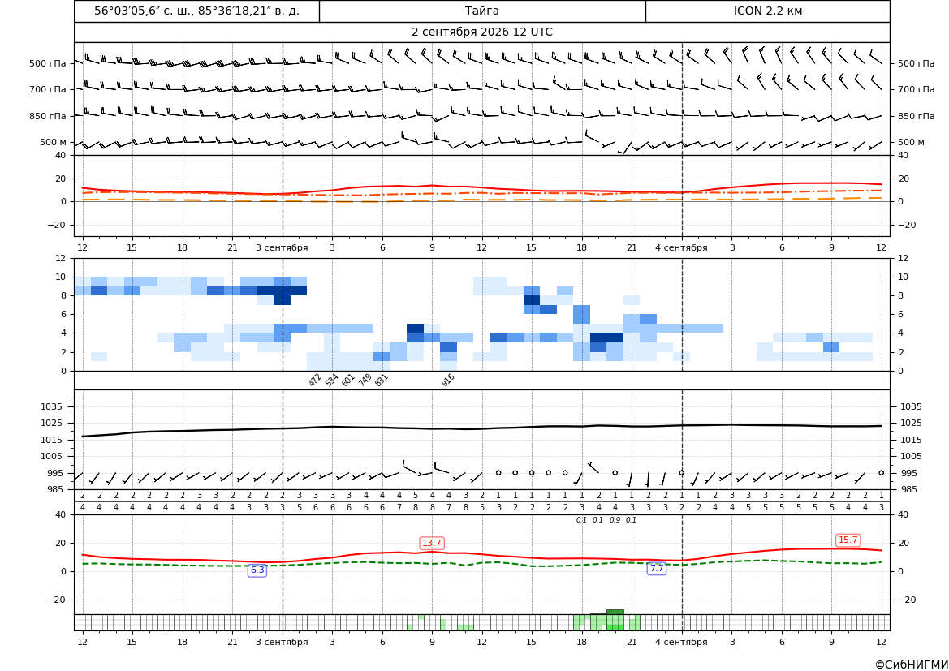Click the bottom axis label 4 сентября

click(681, 642)
